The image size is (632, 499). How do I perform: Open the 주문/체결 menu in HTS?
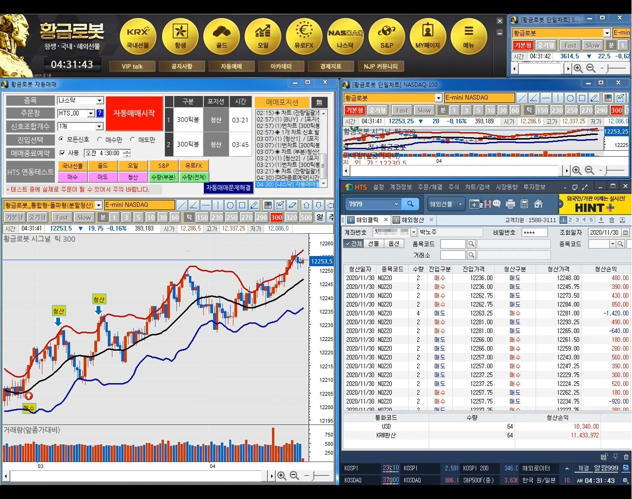pyautogui.click(x=430, y=187)
